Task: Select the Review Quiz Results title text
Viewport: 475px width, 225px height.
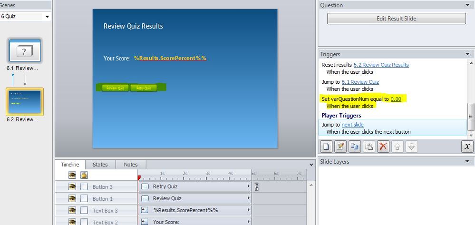Action: click(133, 26)
